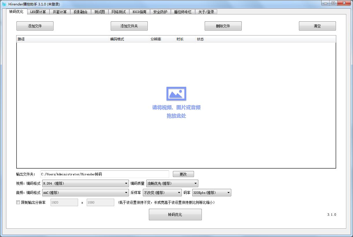Expand the audio 编码格式 AAC dropdown
The image size is (353, 237).
tap(85, 193)
